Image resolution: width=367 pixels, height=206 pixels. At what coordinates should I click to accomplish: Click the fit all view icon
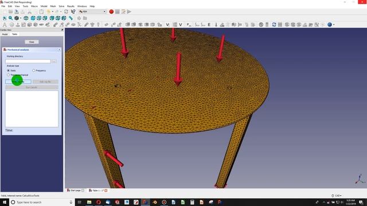[5, 18]
